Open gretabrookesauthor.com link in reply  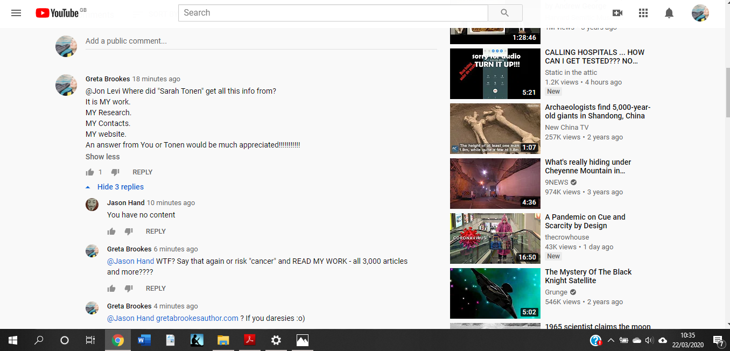197,318
